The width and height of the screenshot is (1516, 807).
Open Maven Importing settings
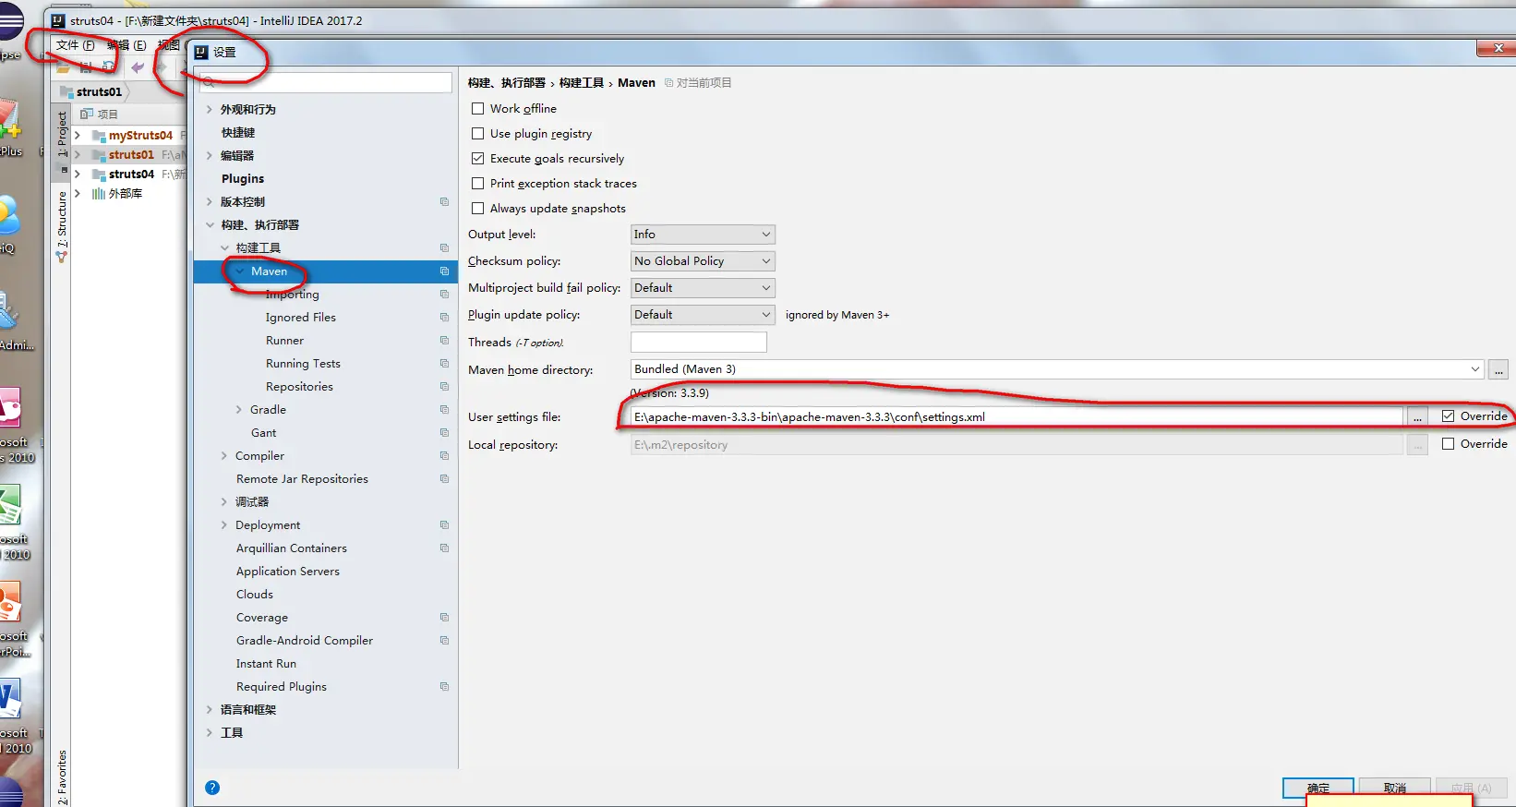click(292, 294)
